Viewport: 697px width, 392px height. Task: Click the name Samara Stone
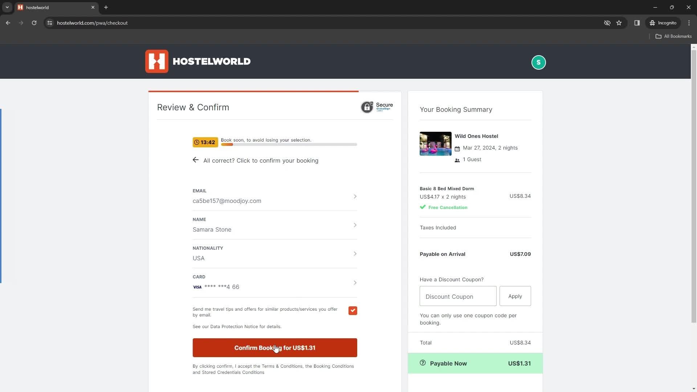click(212, 230)
